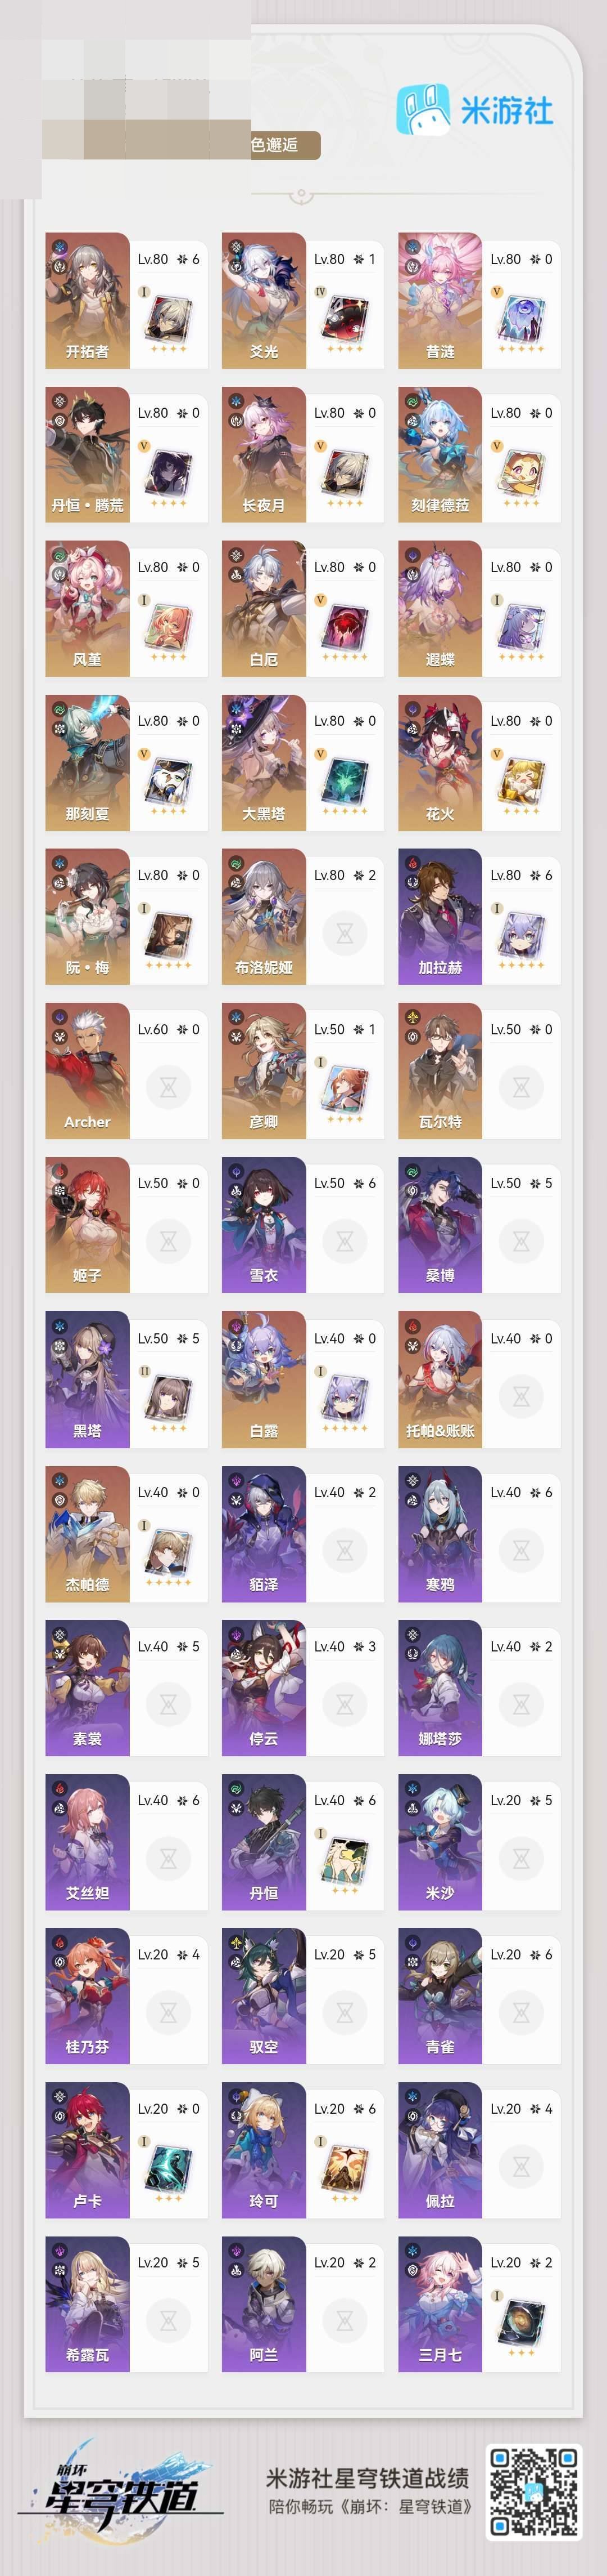The height and width of the screenshot is (2576, 607).
Task: Open the 加拉赫 character portrait
Action: [440, 916]
